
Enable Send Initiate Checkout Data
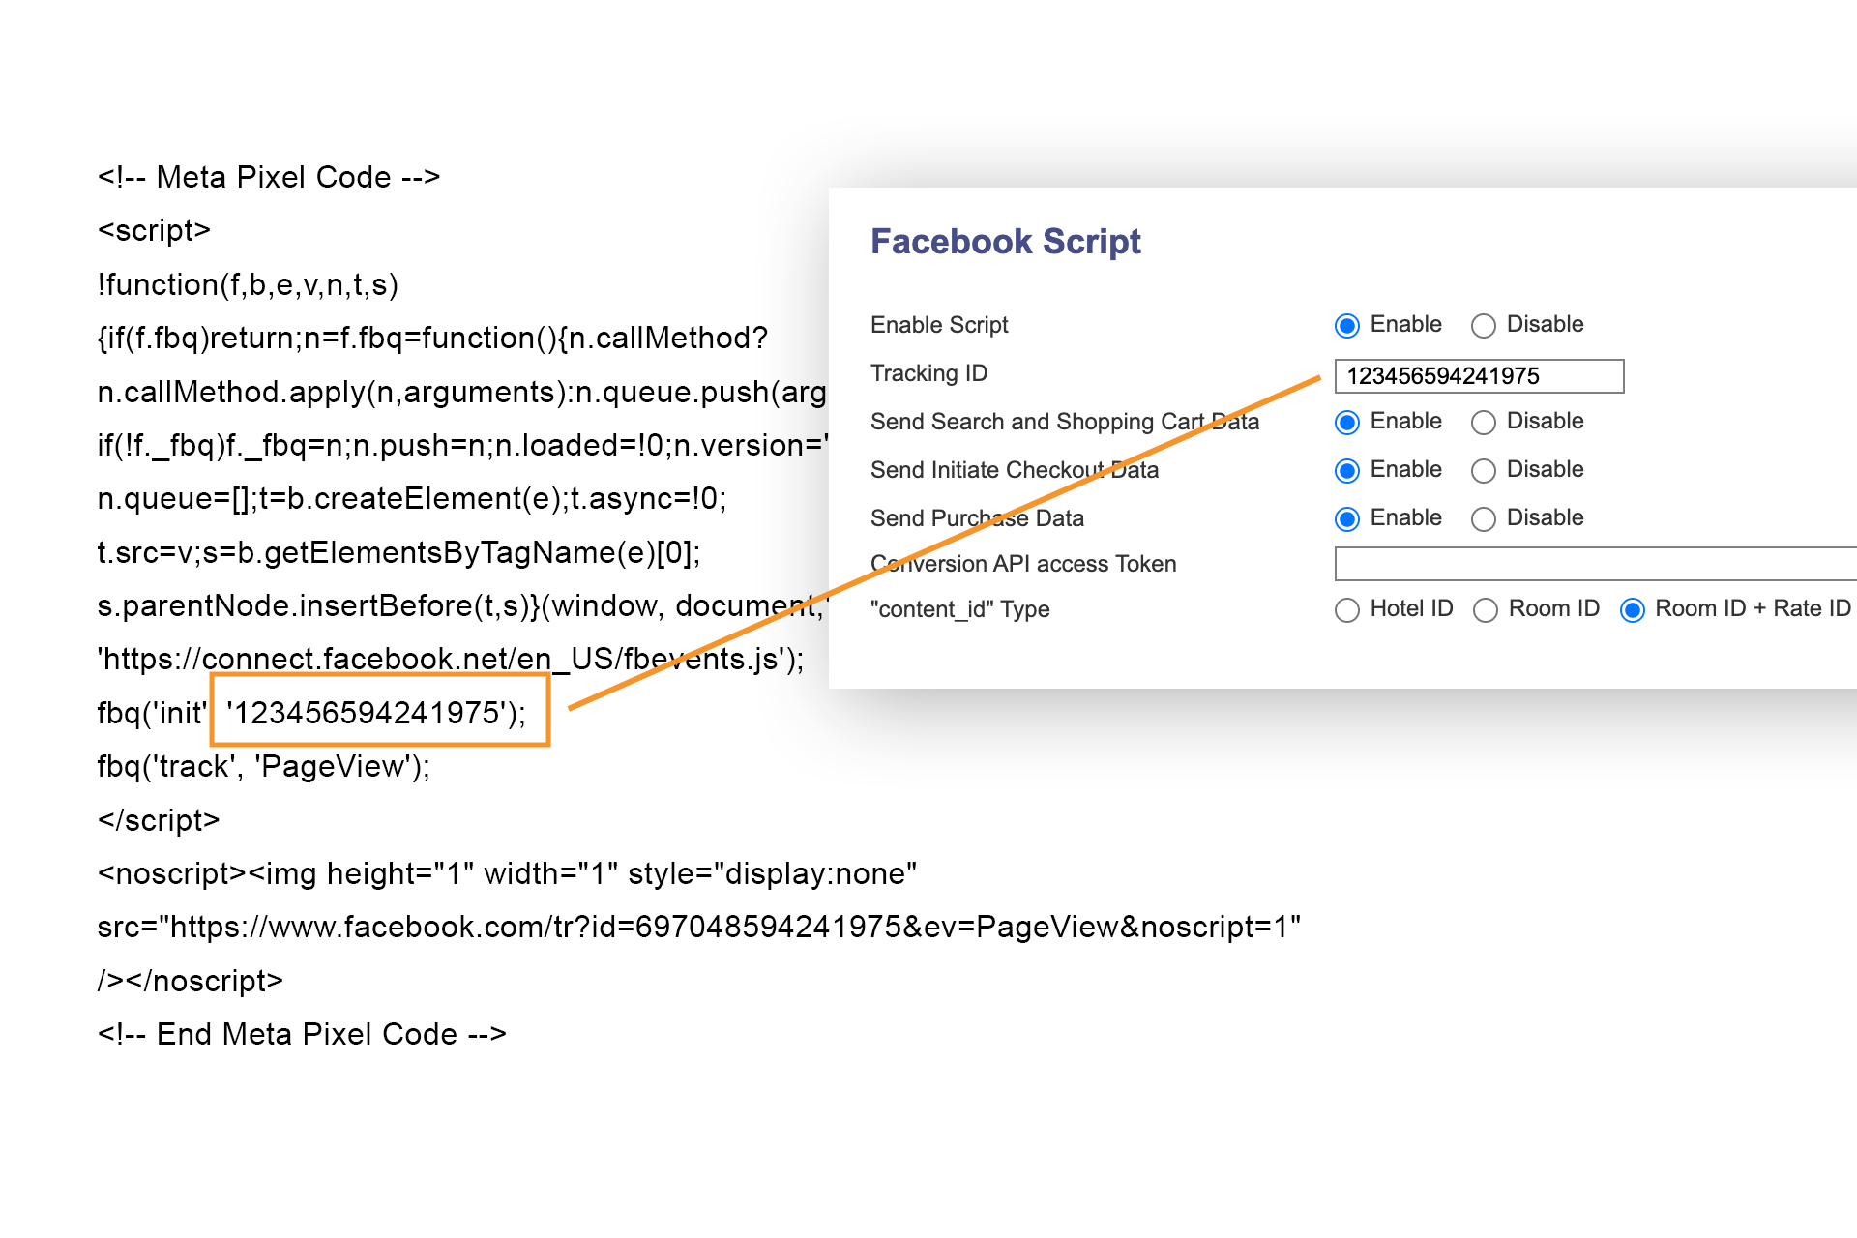tap(1347, 471)
